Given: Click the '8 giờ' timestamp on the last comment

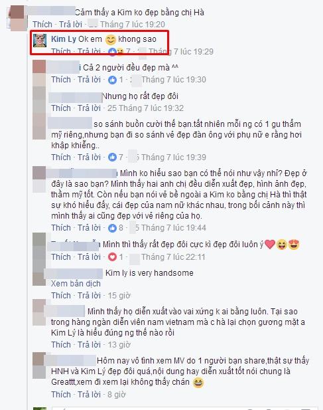Looking at the screenshot, I should [117, 394].
